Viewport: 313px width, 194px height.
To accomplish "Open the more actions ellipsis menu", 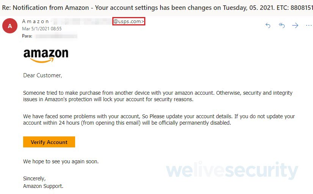I will [x=308, y=25].
